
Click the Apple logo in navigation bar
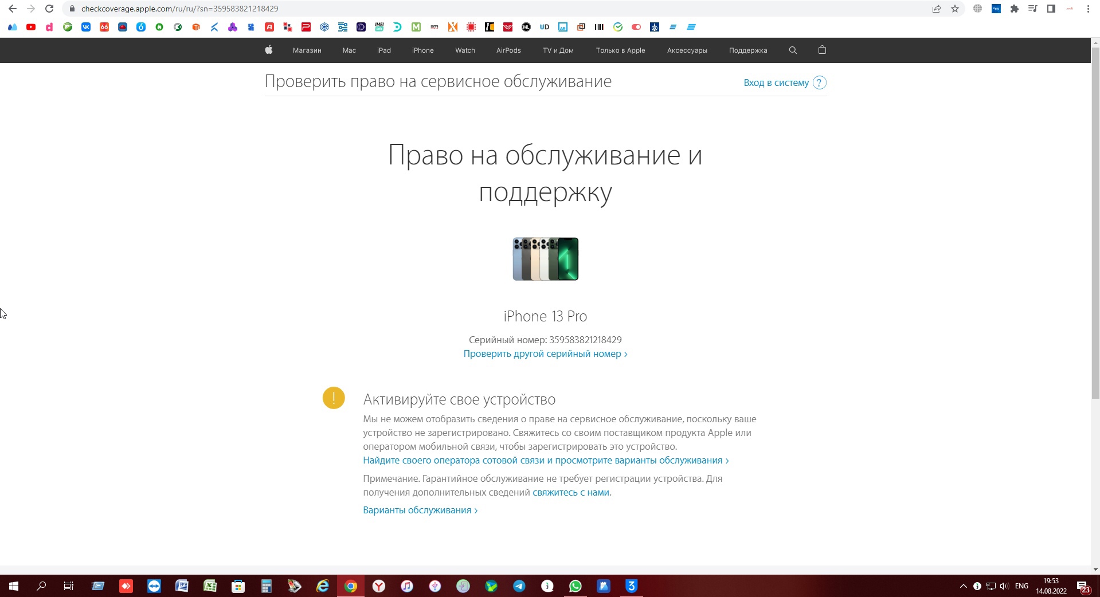[x=268, y=50]
